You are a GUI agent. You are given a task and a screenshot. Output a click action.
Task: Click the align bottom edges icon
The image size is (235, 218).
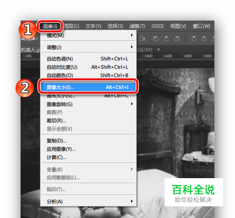[142, 38]
